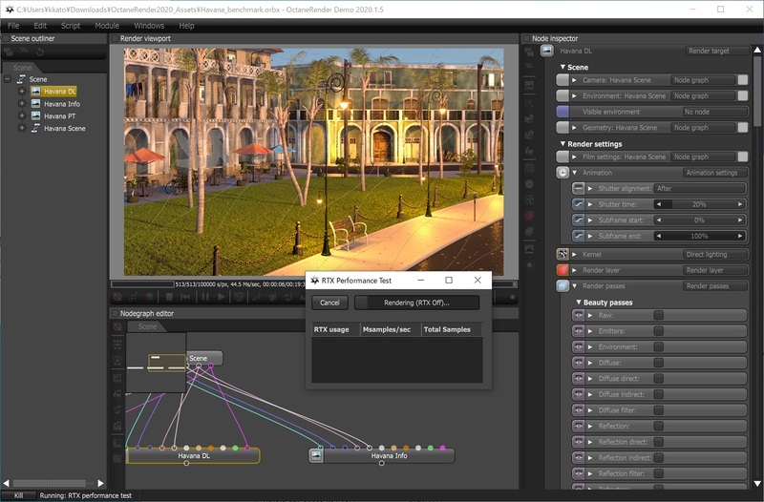Click the Animation clock icon in Render settings
The height and width of the screenshot is (502, 764).
pos(562,173)
